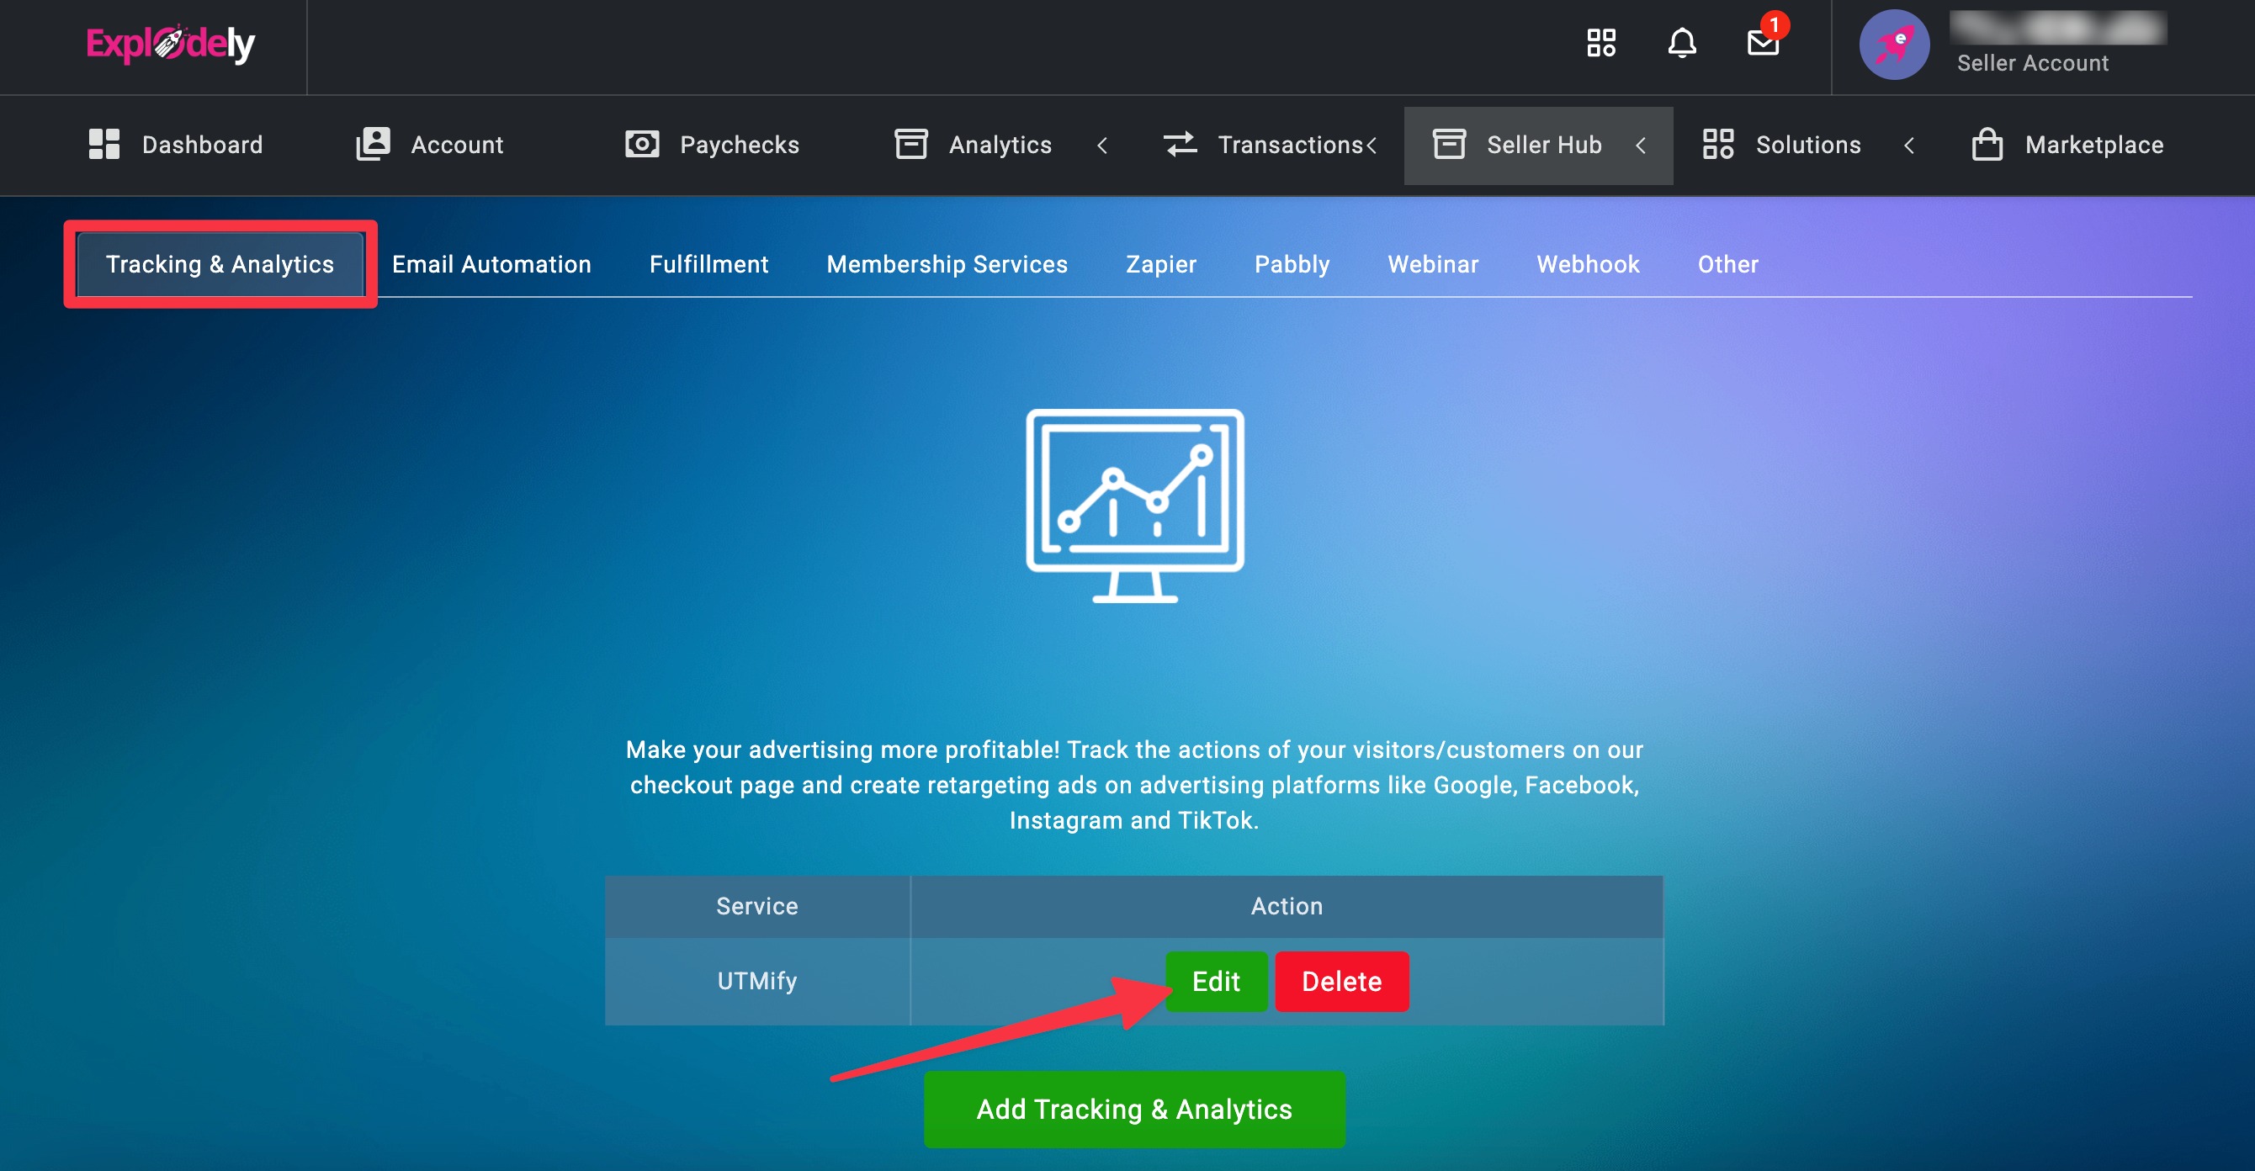Switch to the Other tab

1727,264
